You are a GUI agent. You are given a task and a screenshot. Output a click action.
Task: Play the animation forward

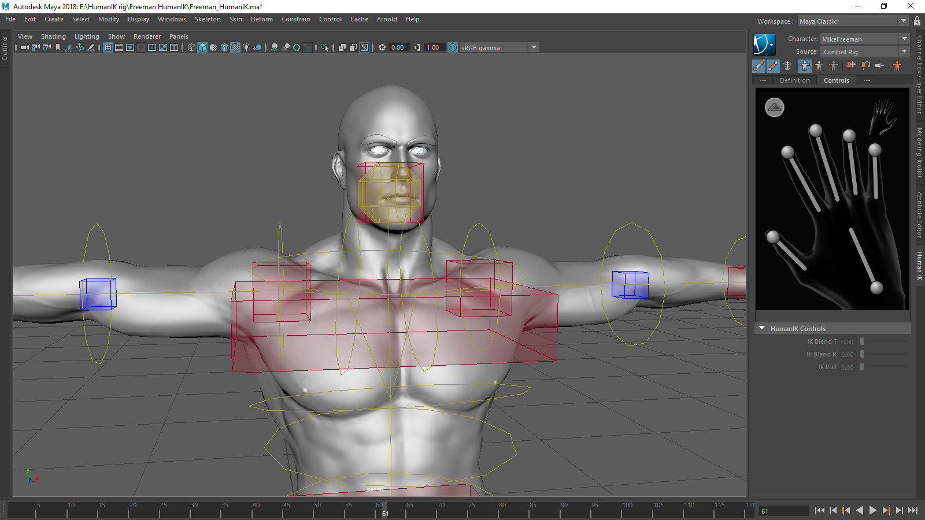tap(873, 510)
